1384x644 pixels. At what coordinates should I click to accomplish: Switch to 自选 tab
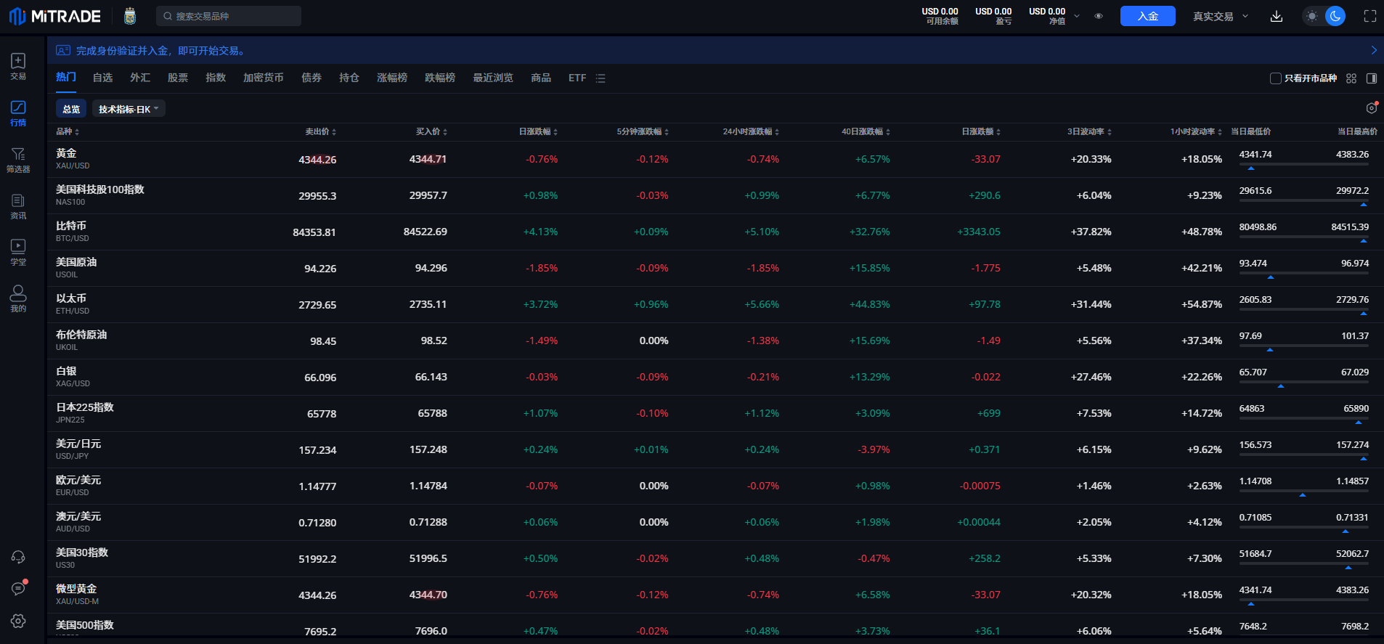point(102,78)
